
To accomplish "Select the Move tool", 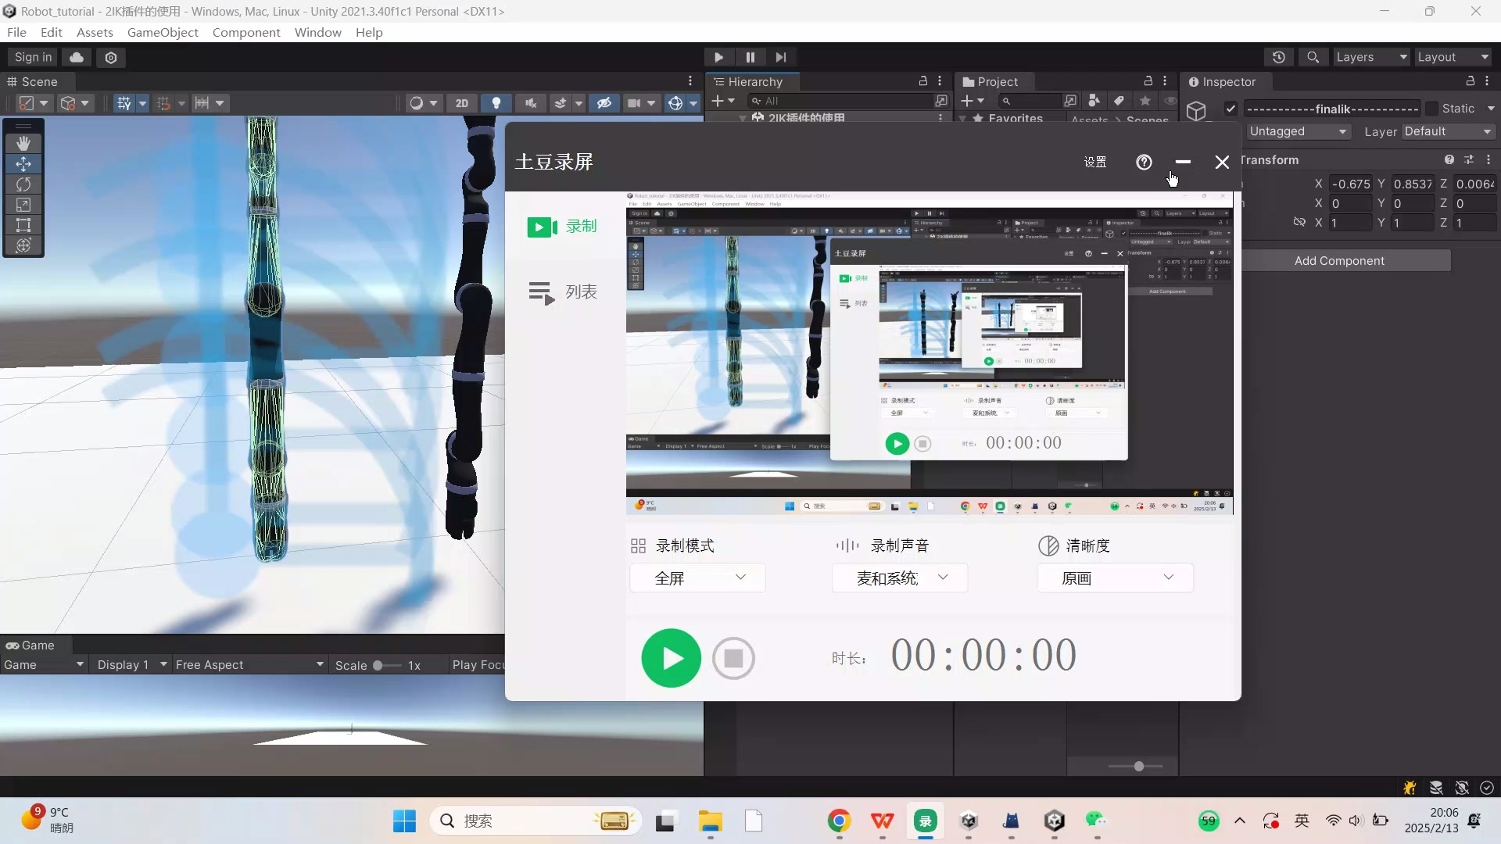I will tap(23, 163).
